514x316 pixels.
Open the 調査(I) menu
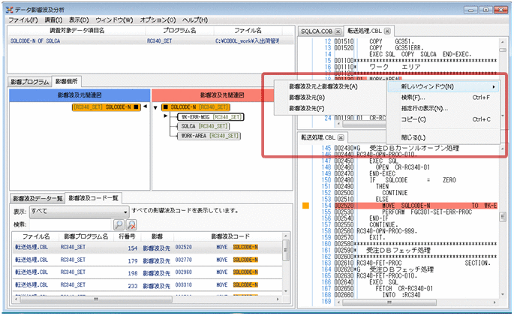pyautogui.click(x=53, y=20)
